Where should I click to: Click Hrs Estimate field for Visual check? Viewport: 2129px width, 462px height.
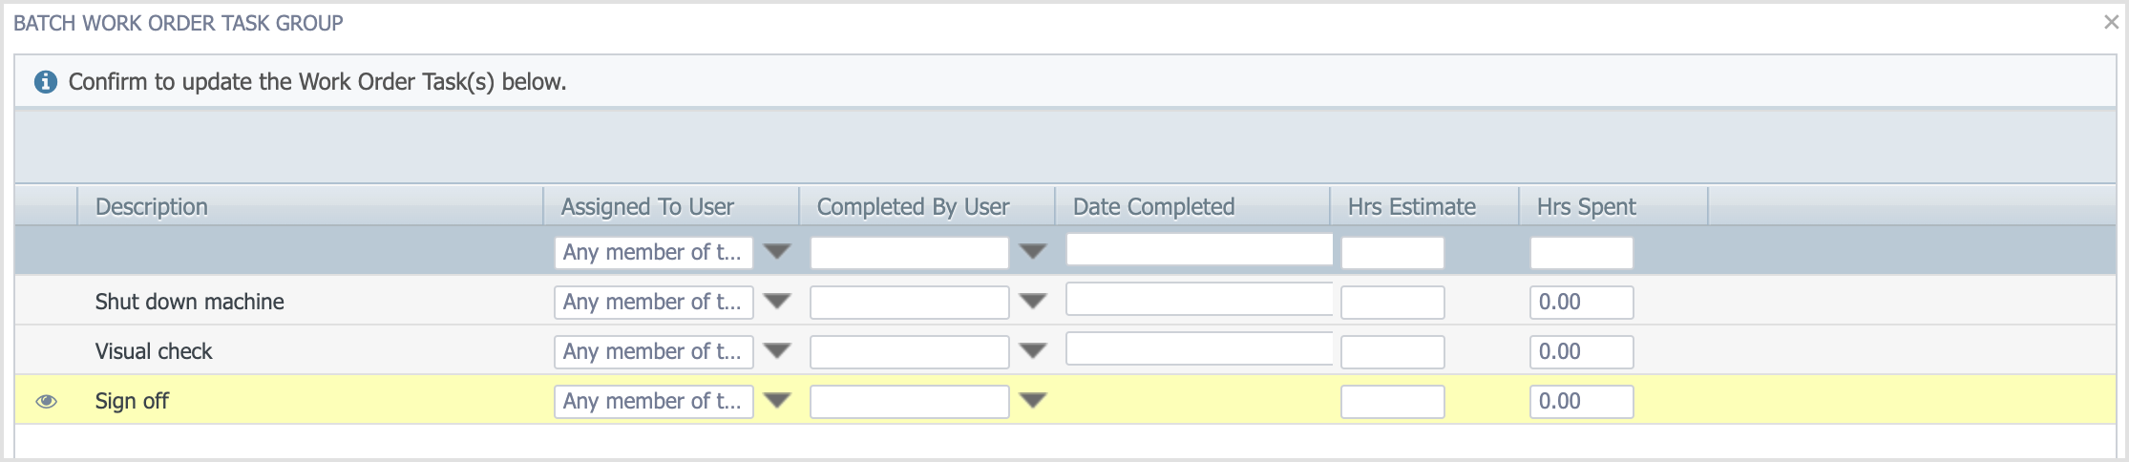(1393, 352)
